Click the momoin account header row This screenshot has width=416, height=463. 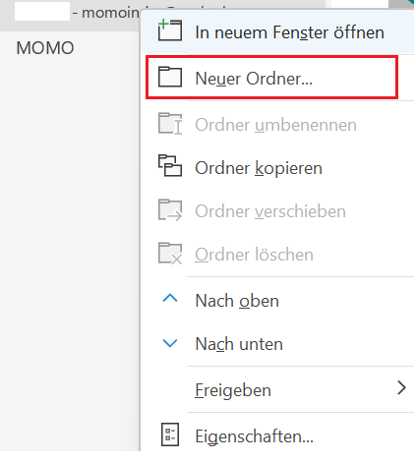[x=70, y=13]
